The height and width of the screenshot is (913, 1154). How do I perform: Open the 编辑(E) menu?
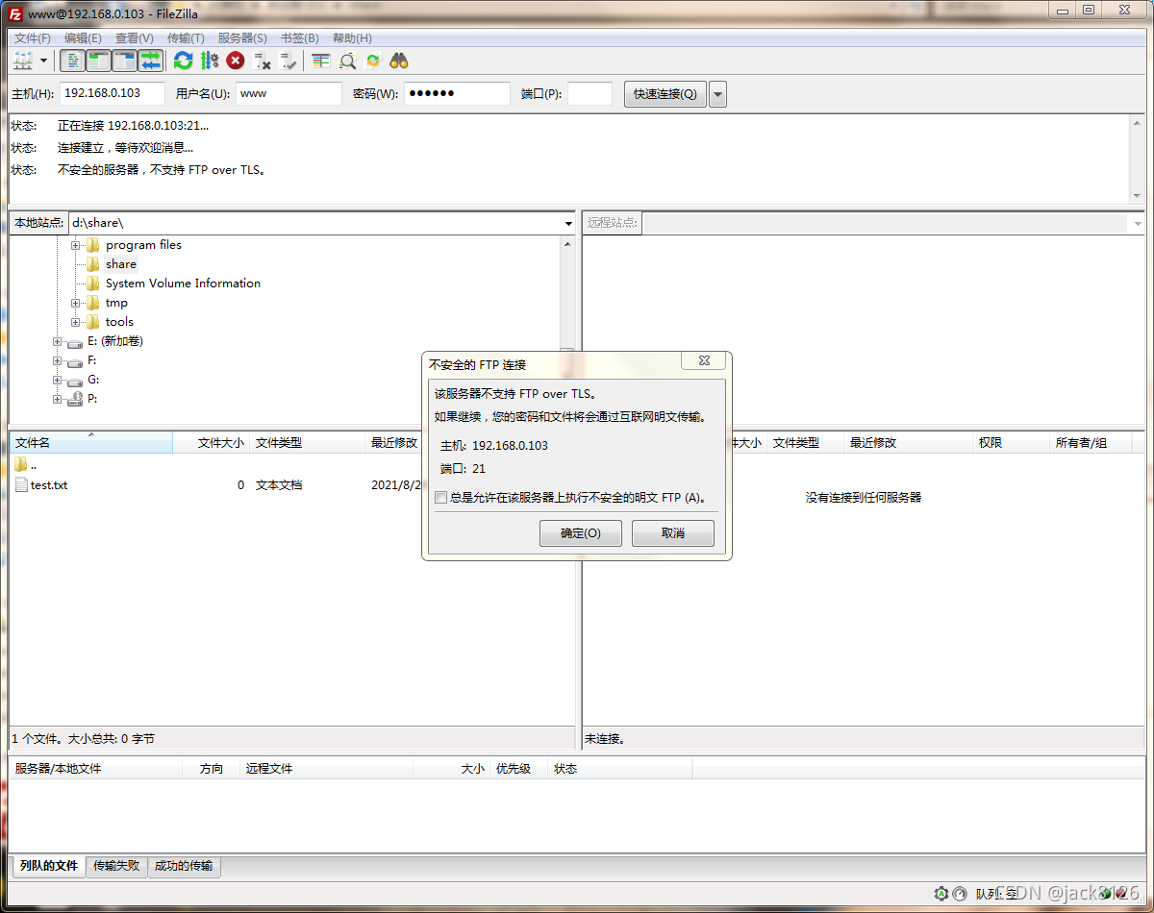tap(83, 37)
